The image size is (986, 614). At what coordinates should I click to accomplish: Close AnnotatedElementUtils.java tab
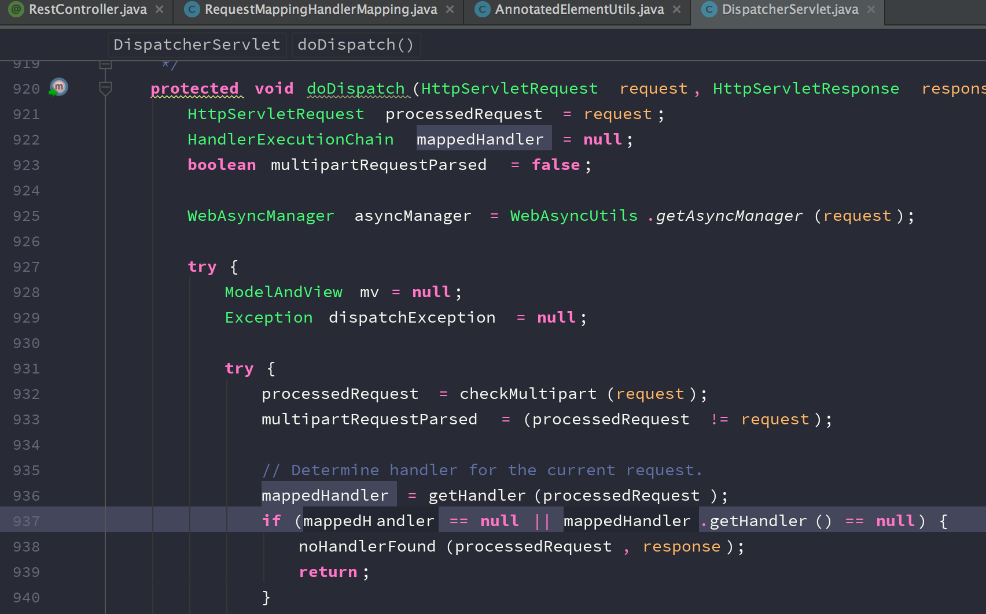(x=676, y=10)
